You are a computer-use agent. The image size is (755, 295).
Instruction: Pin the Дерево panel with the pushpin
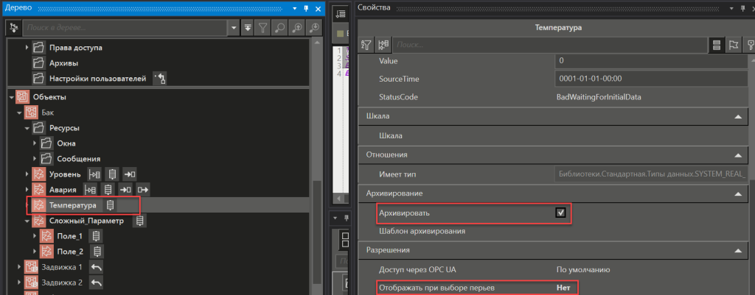[x=306, y=8]
